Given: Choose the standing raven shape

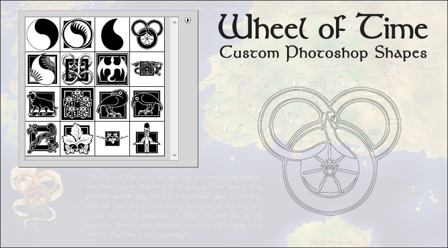Looking at the screenshot, I should click(113, 104).
